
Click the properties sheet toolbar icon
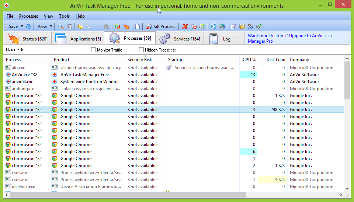coord(69,26)
